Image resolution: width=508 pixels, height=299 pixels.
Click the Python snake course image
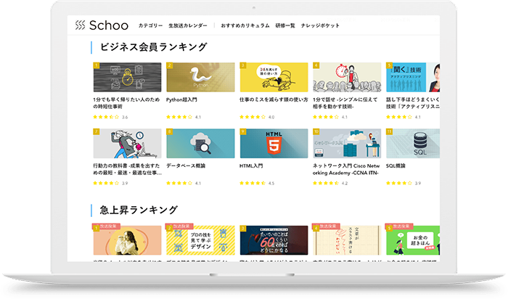click(x=200, y=77)
